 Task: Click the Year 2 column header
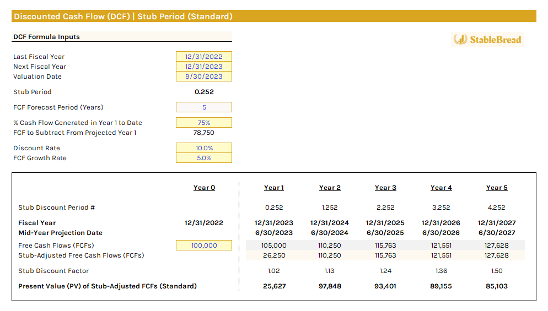[x=330, y=188]
